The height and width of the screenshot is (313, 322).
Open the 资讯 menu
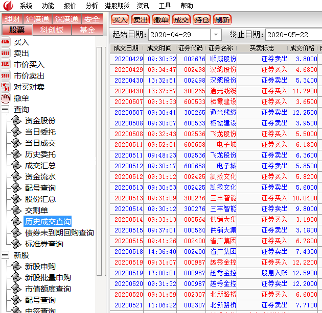(x=143, y=6)
